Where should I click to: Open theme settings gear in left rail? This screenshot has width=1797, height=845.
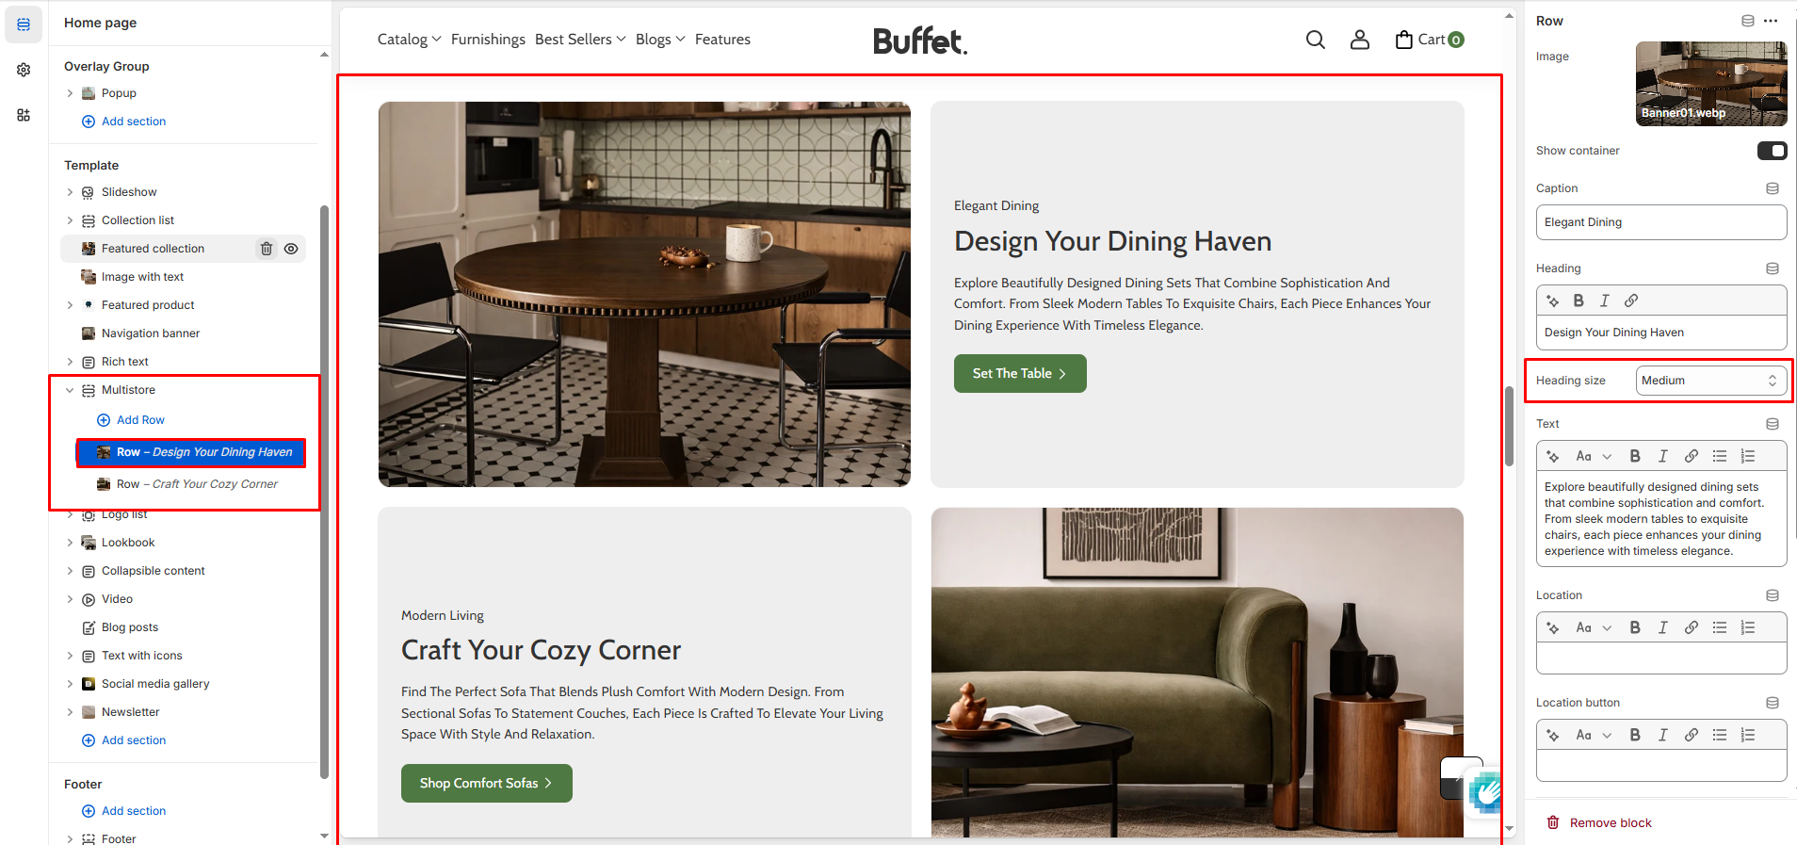click(24, 70)
